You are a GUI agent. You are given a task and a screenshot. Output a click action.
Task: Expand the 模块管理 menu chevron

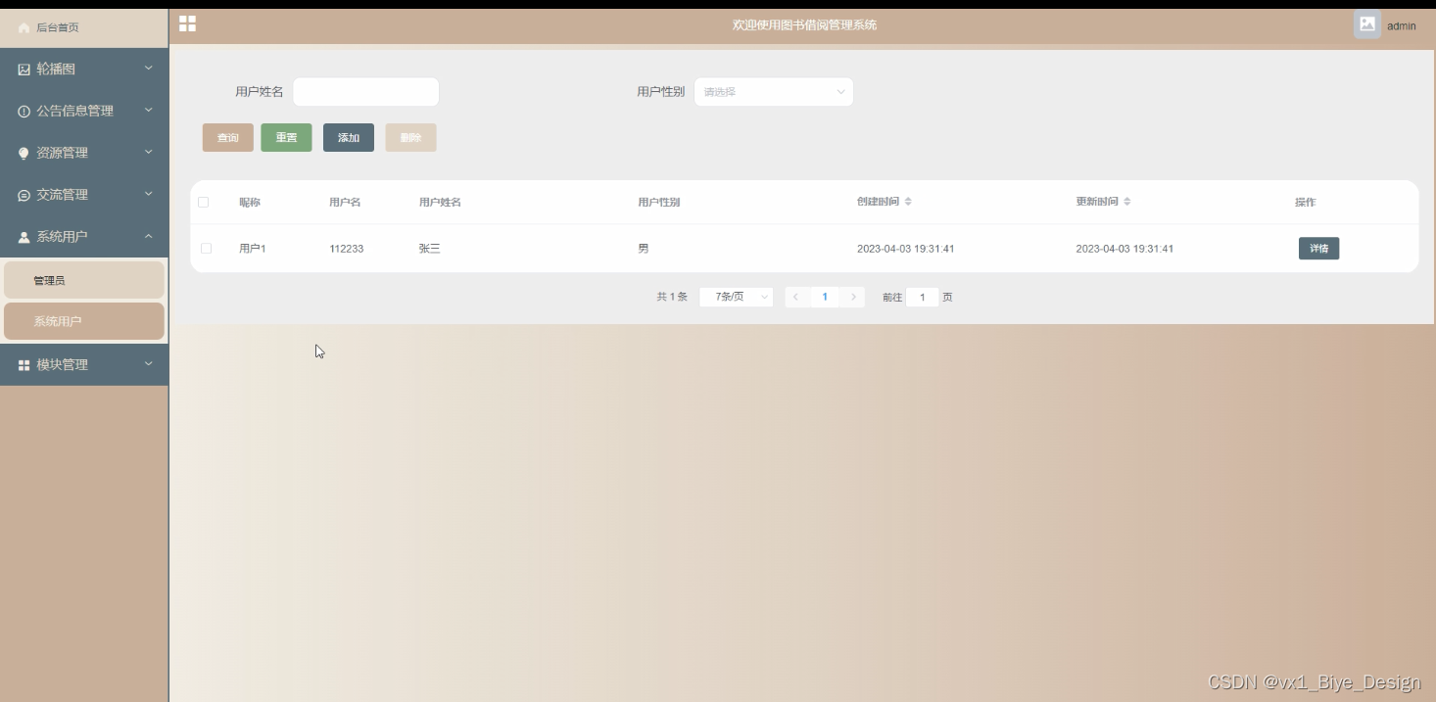pos(149,364)
